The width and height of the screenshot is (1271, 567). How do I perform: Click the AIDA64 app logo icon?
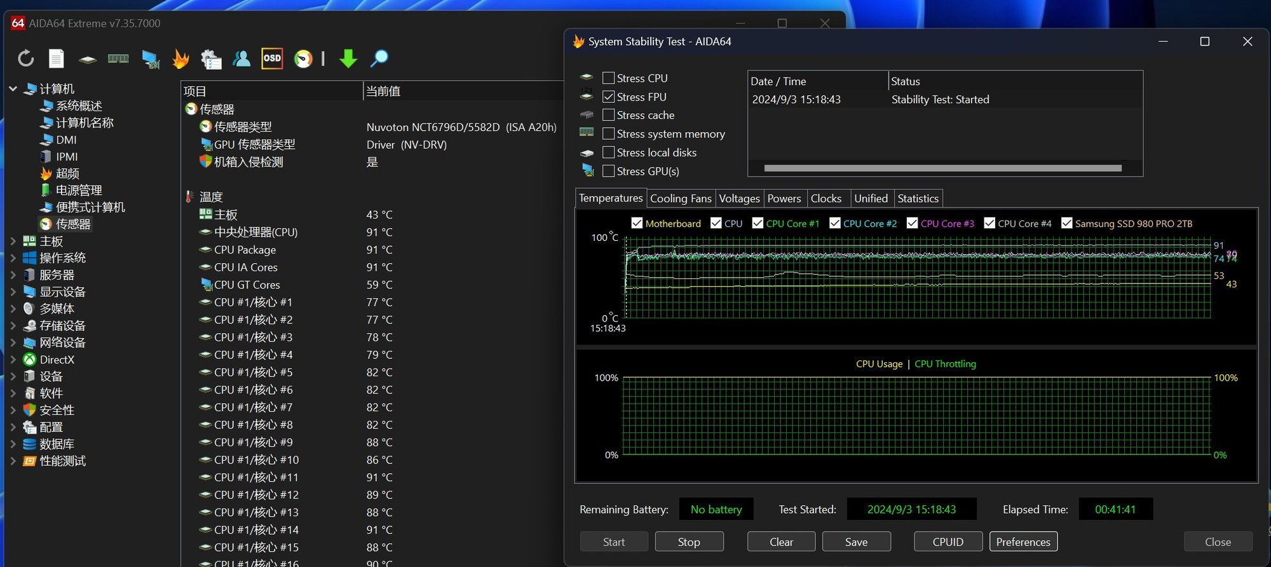click(18, 24)
